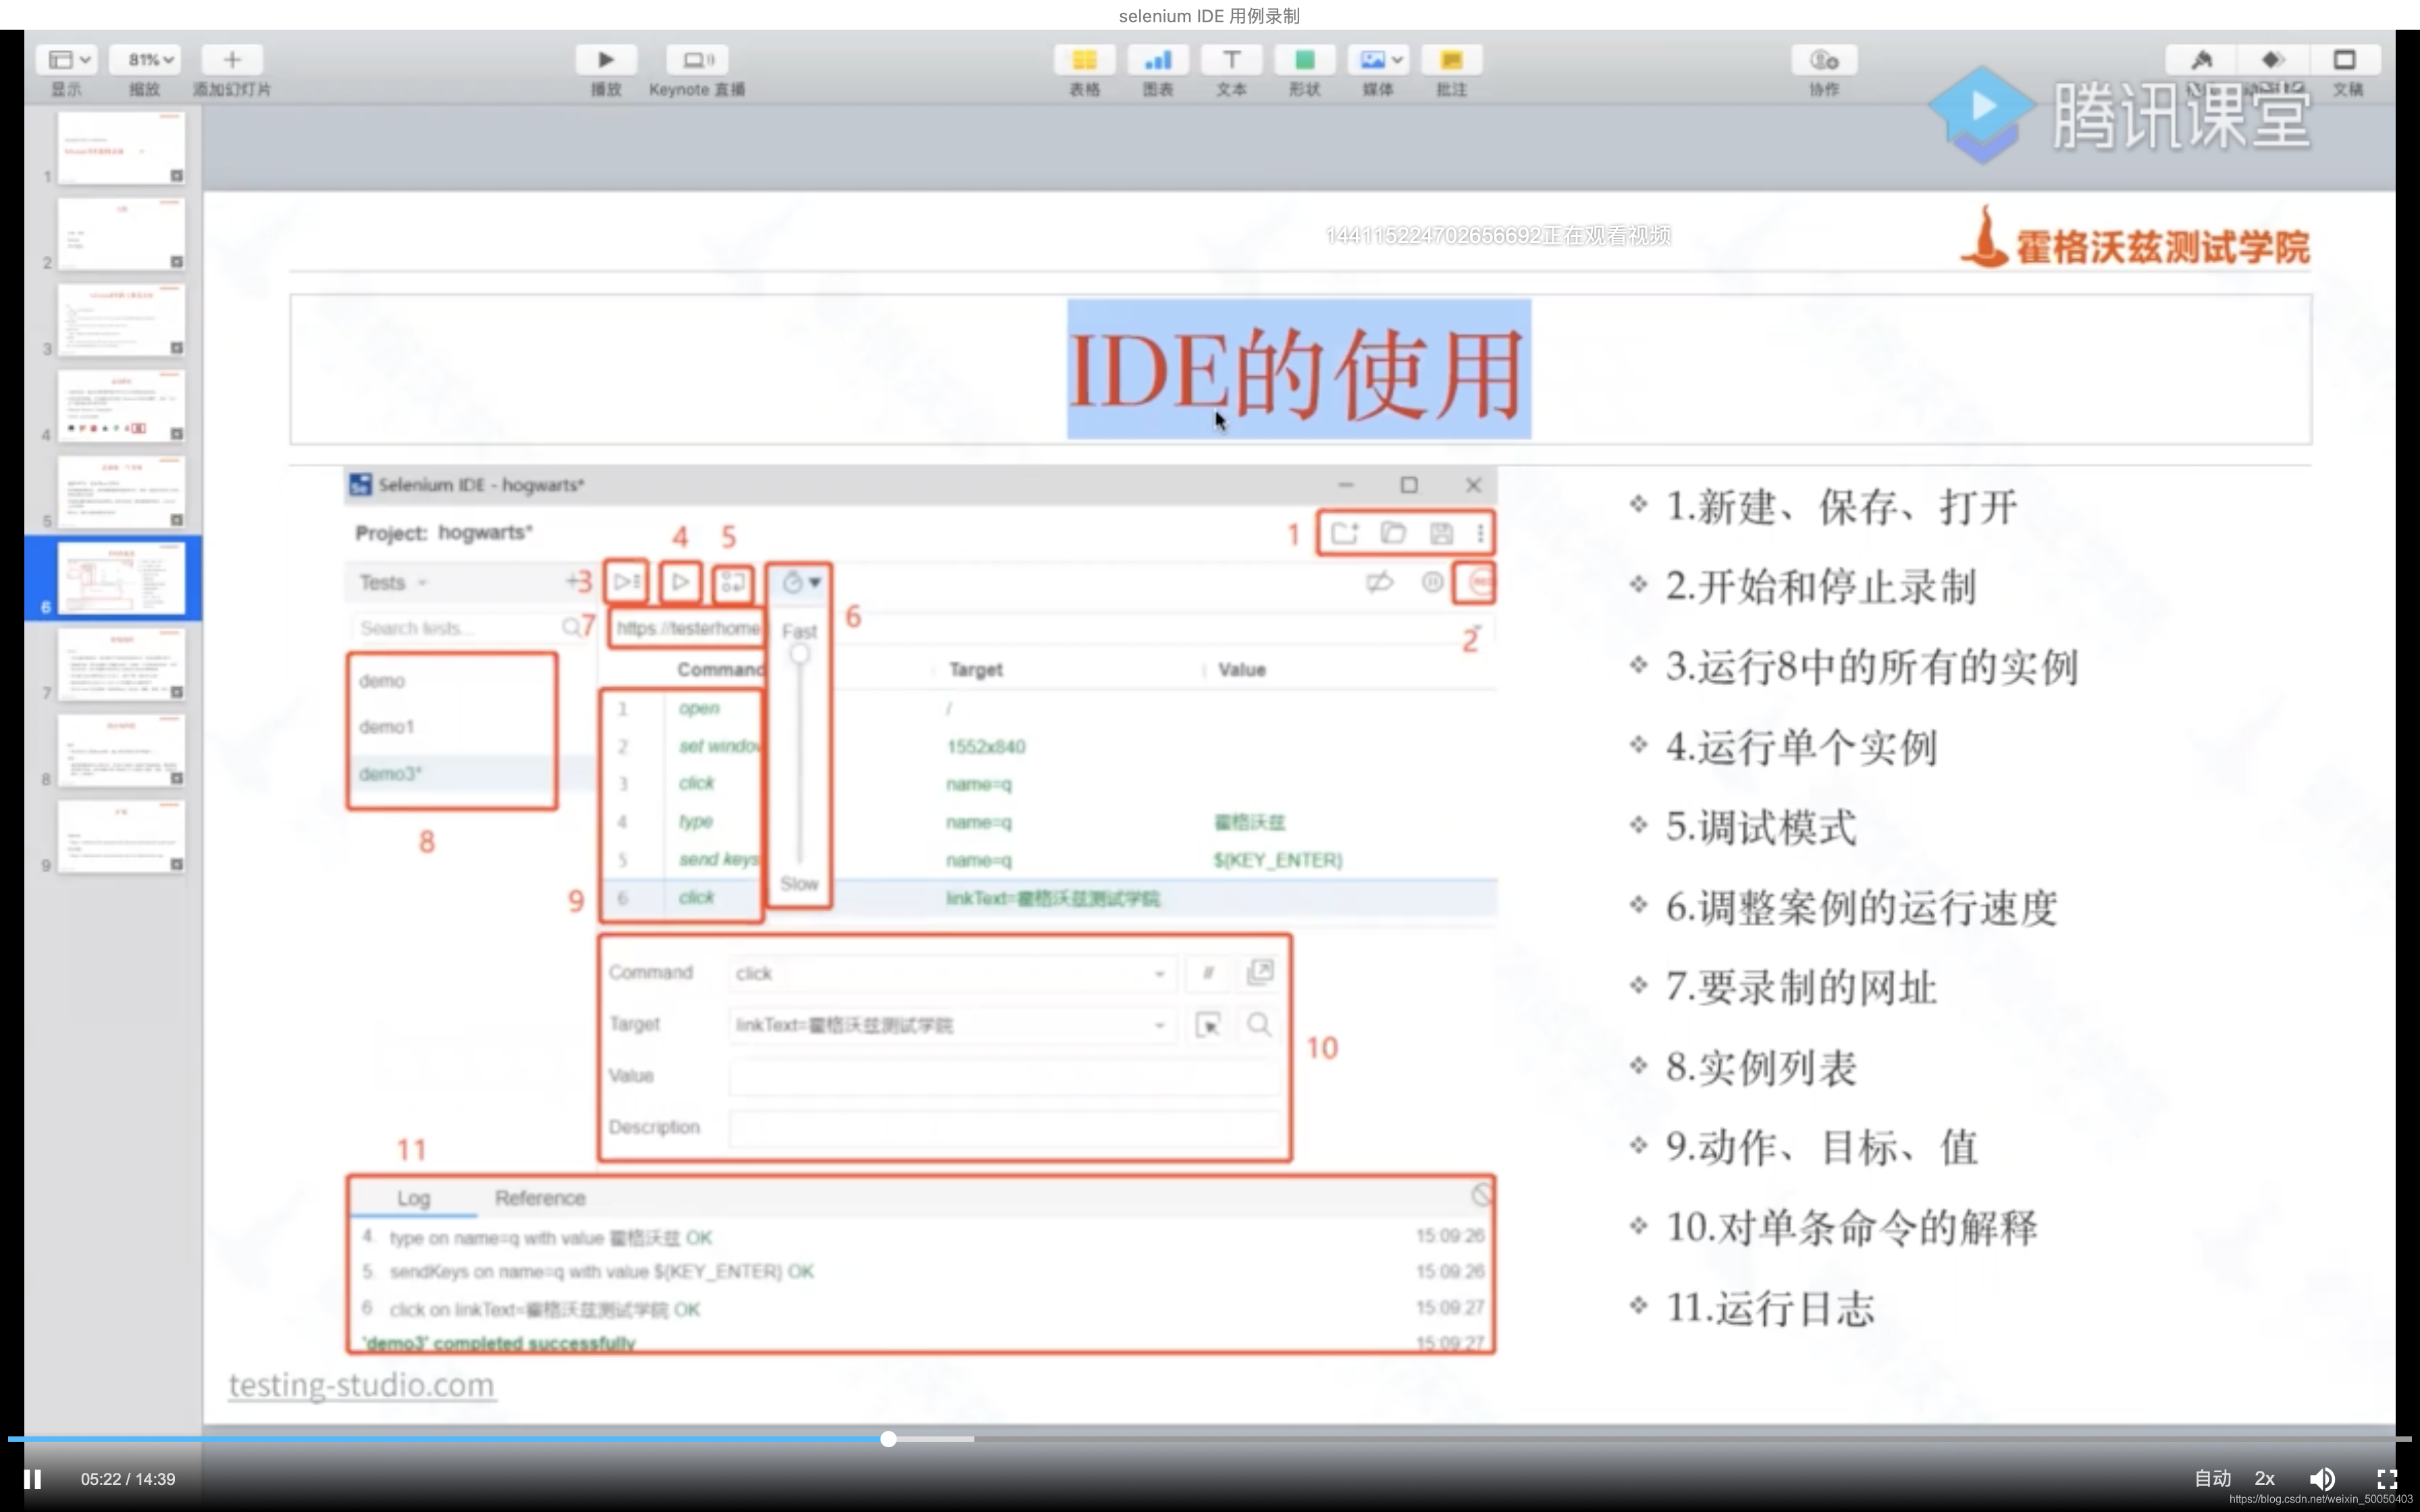Add a text box with the 文本 icon
This screenshot has width=2420, height=1512.
1231,60
